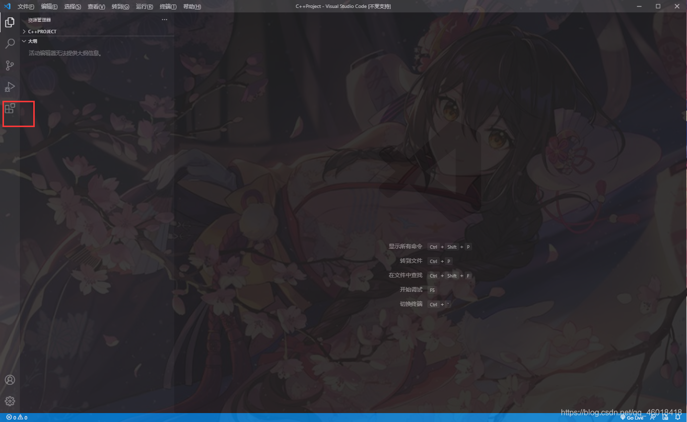Open the explorer panel more actions (...)
The width and height of the screenshot is (687, 422).
pyautogui.click(x=165, y=20)
